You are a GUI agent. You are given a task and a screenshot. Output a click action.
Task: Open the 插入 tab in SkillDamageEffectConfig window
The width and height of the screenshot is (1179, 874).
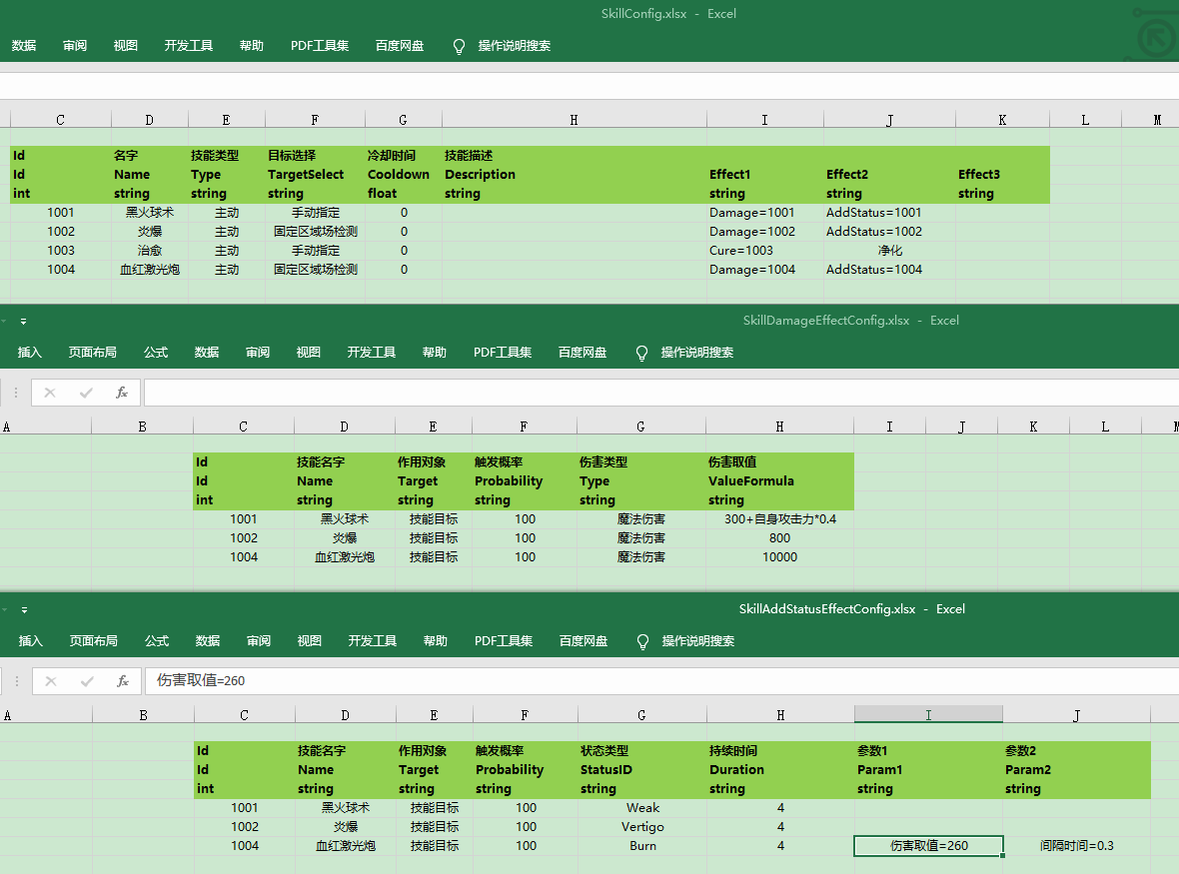coord(29,353)
